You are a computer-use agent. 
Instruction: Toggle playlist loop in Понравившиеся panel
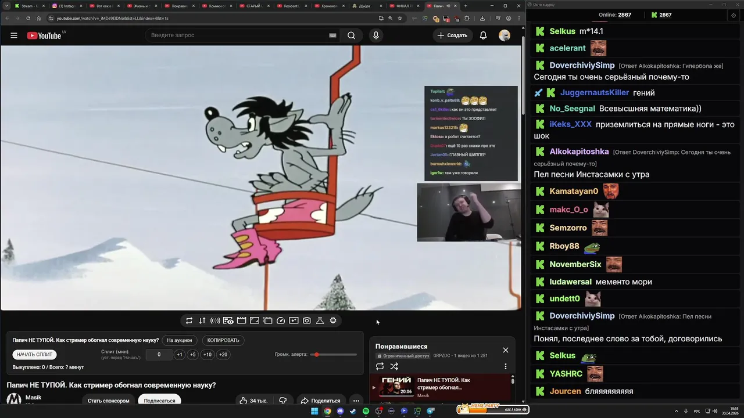(380, 366)
